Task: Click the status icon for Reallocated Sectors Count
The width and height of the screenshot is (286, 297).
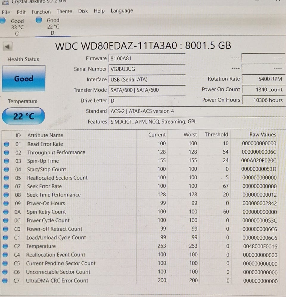Action: tap(6, 178)
